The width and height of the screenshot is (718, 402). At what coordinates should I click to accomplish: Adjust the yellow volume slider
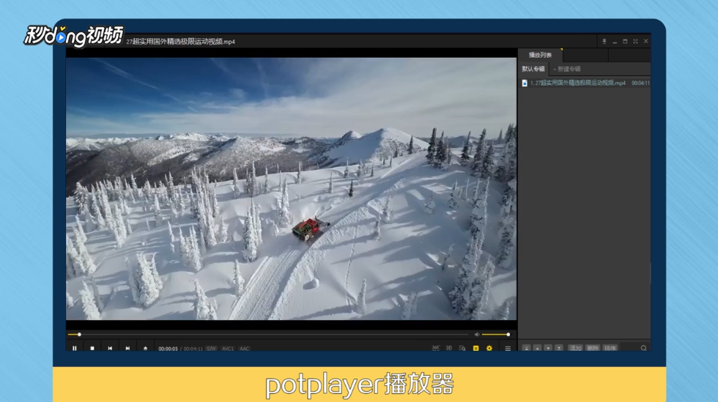[x=495, y=335]
